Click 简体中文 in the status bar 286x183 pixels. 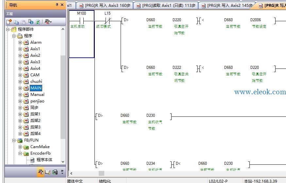(x=75, y=181)
